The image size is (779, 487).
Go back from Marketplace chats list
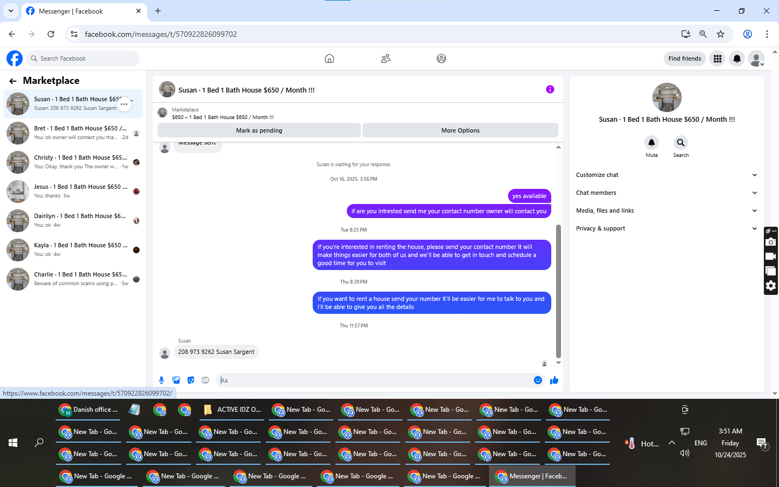coord(13,81)
